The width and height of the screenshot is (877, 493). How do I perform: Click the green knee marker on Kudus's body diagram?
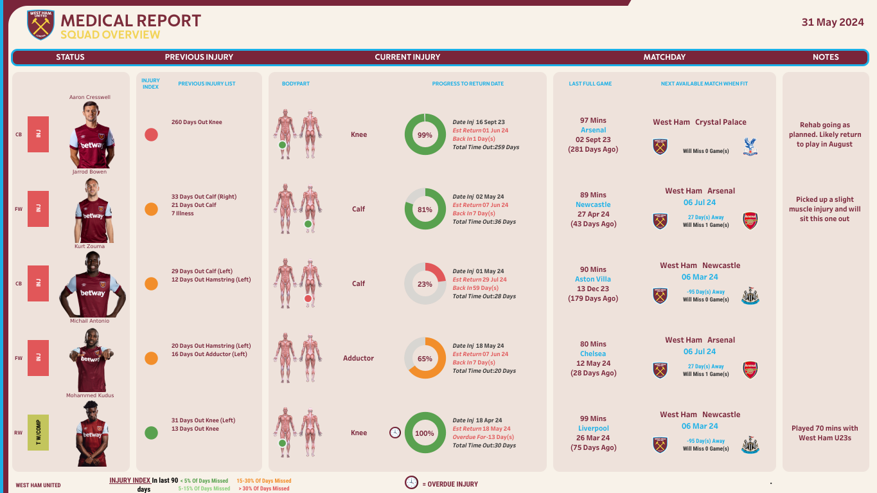coord(282,444)
